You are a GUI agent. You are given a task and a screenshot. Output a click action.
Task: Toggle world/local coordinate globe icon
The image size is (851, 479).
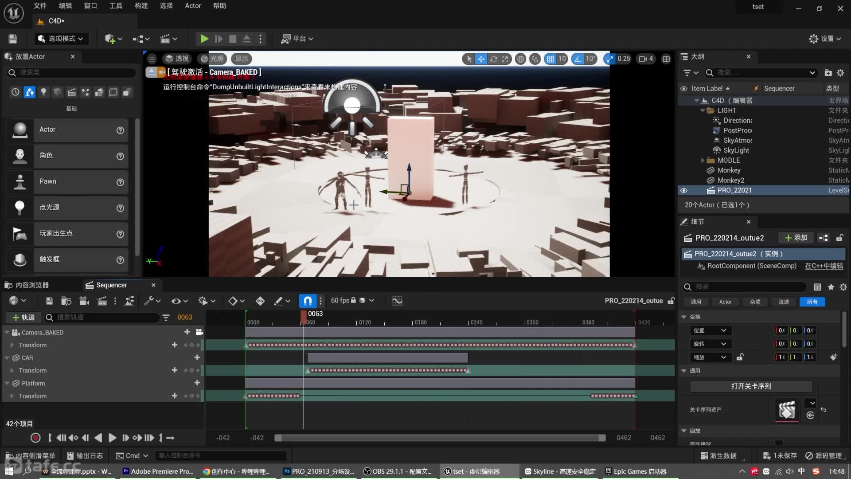point(521,59)
